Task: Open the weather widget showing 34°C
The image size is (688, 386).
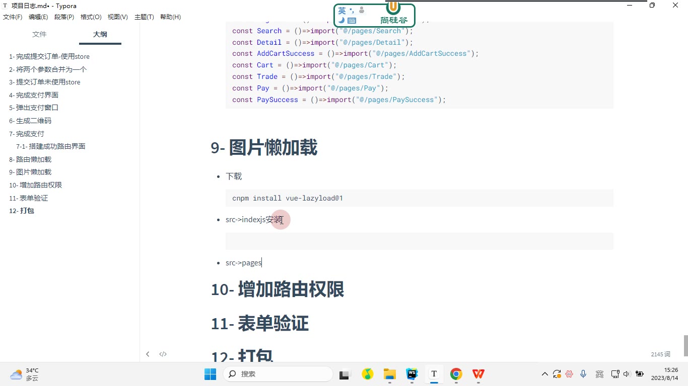Action: [x=25, y=374]
